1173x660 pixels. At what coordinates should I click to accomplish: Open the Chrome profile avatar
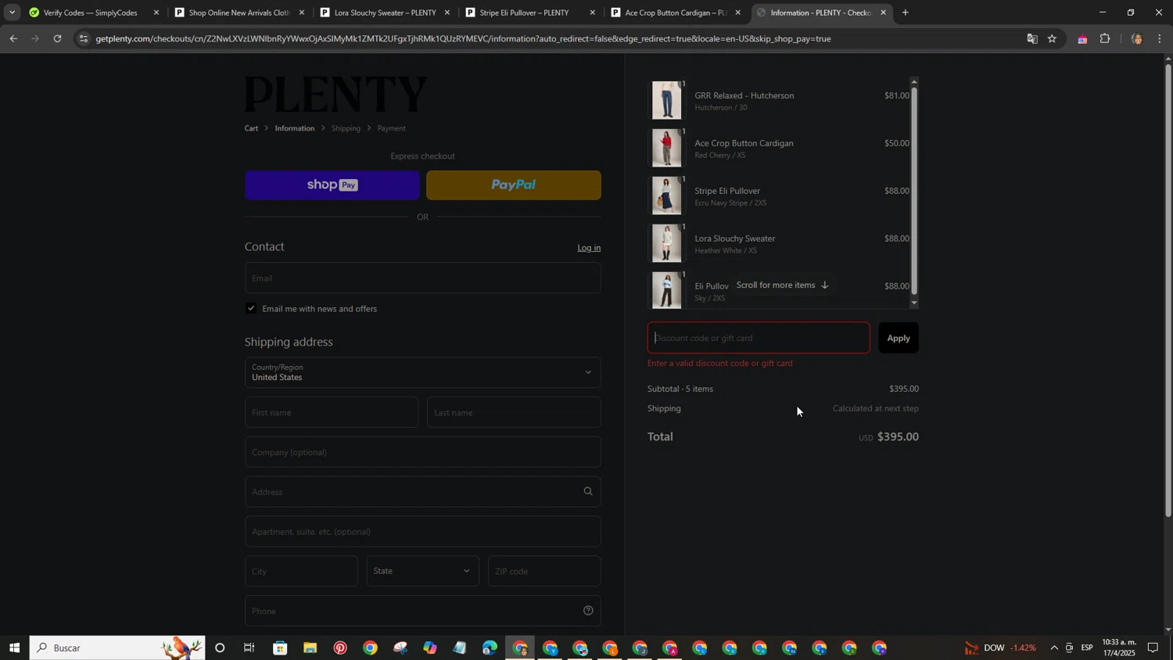[1137, 38]
